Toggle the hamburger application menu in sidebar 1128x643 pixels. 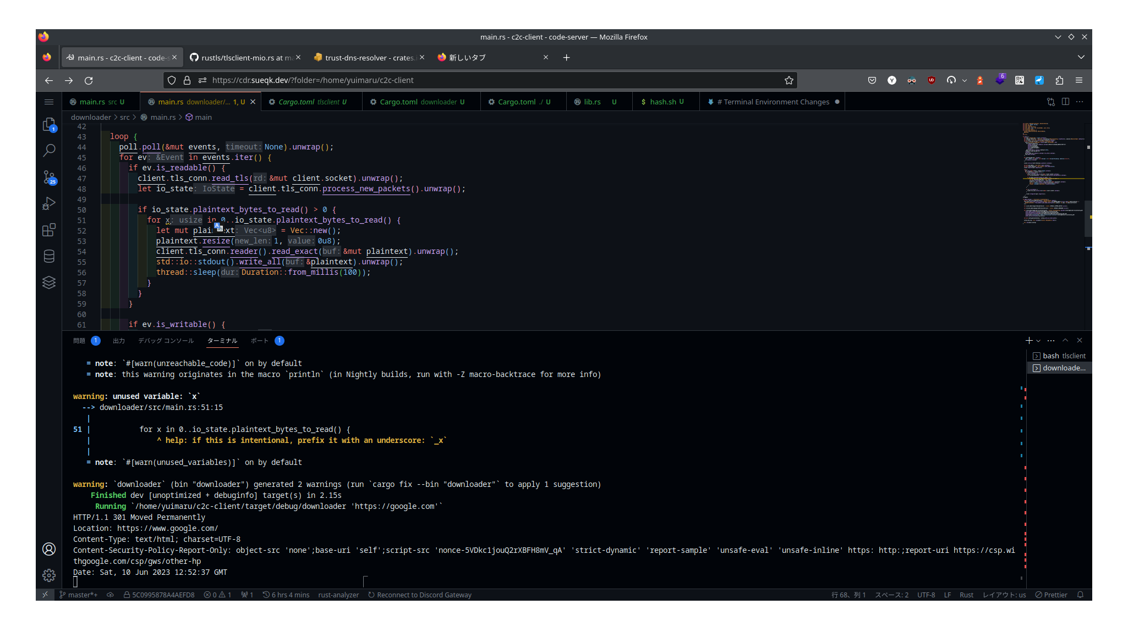click(x=49, y=102)
